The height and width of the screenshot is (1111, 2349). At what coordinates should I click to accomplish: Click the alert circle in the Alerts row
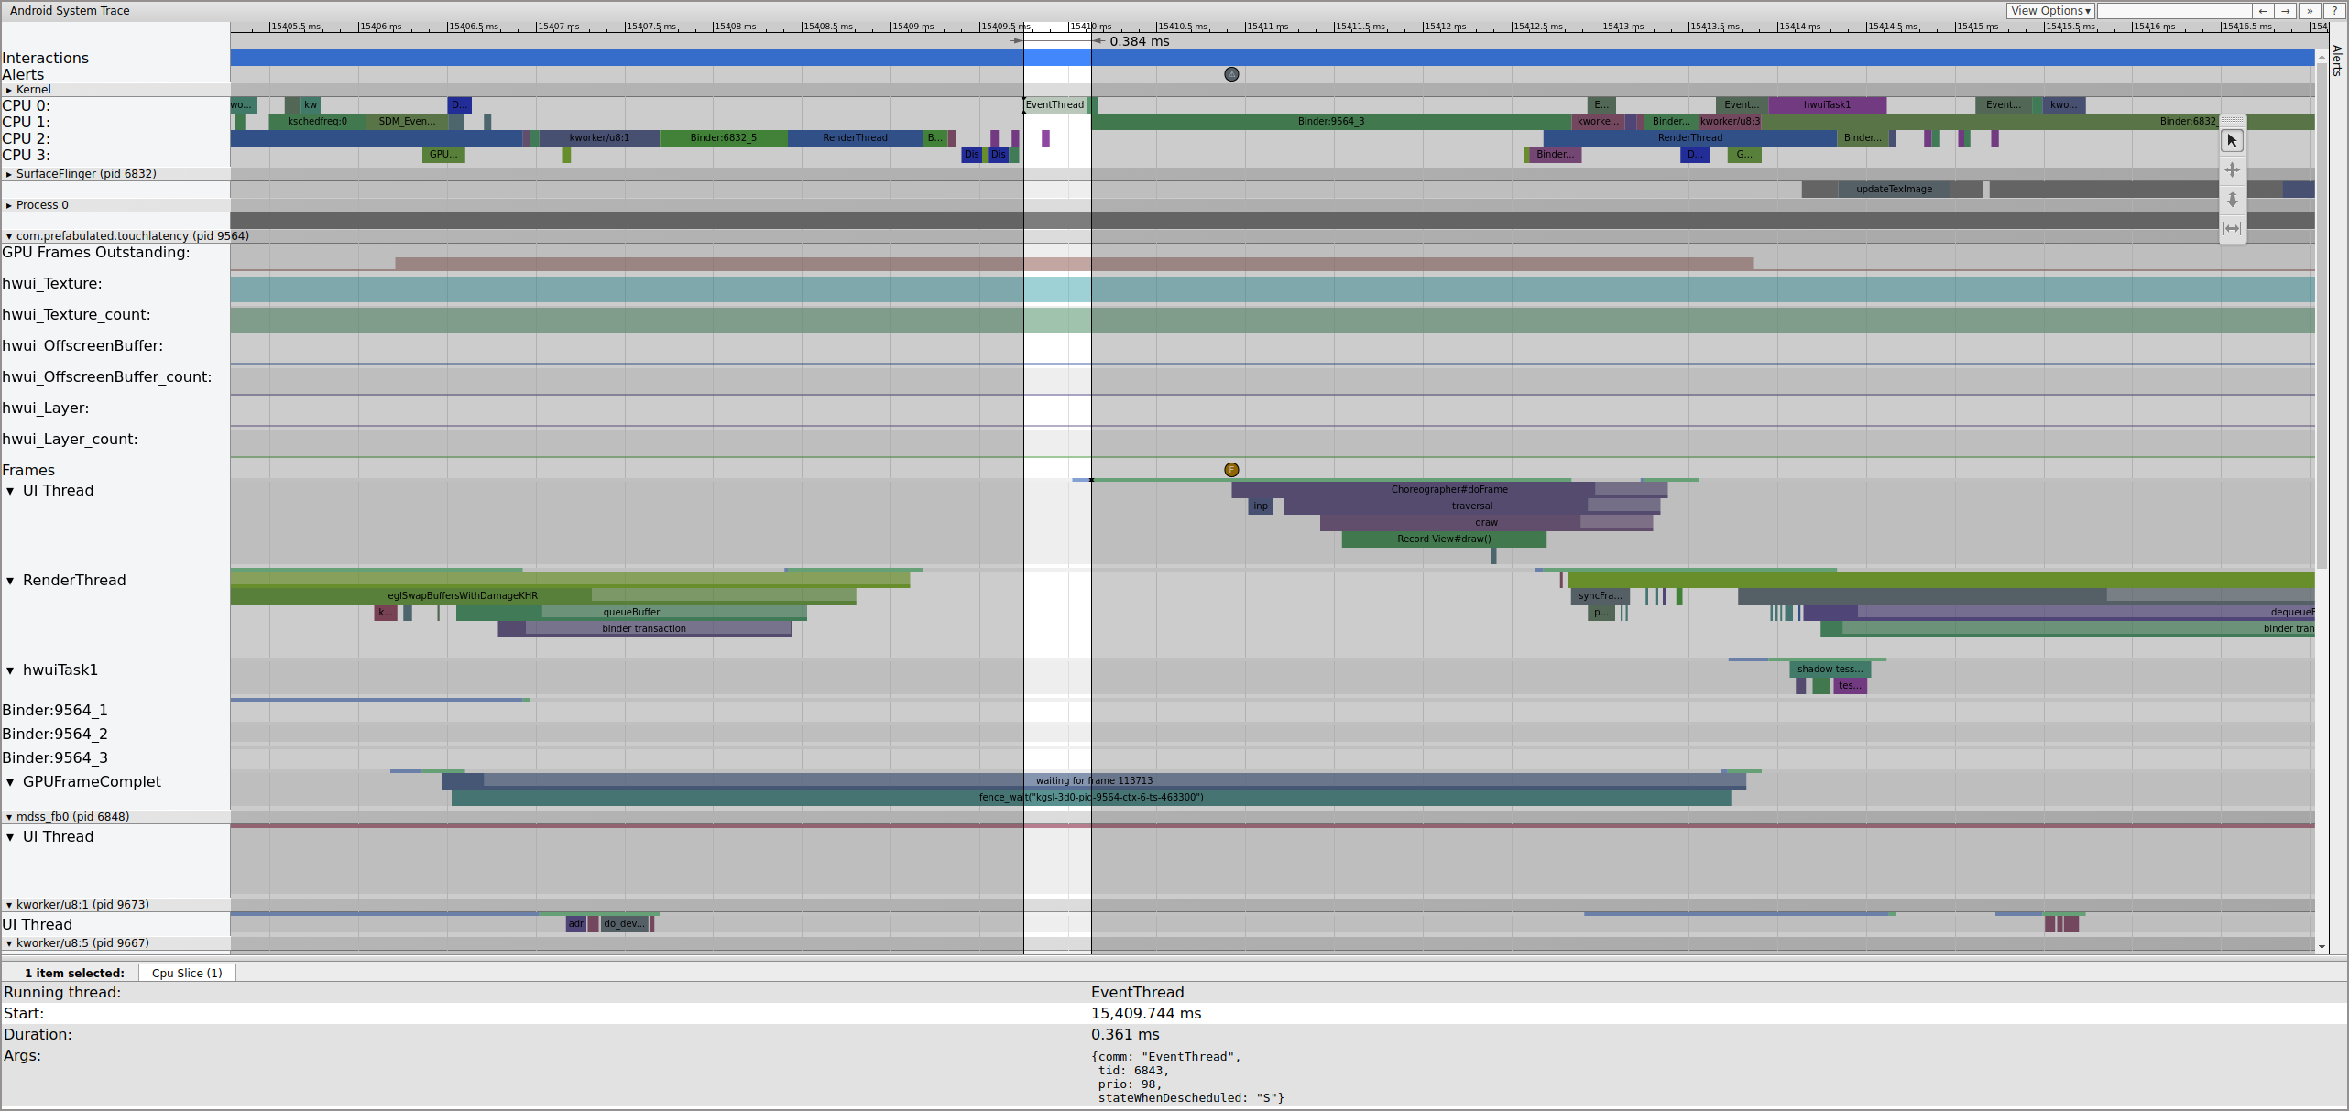[1231, 74]
